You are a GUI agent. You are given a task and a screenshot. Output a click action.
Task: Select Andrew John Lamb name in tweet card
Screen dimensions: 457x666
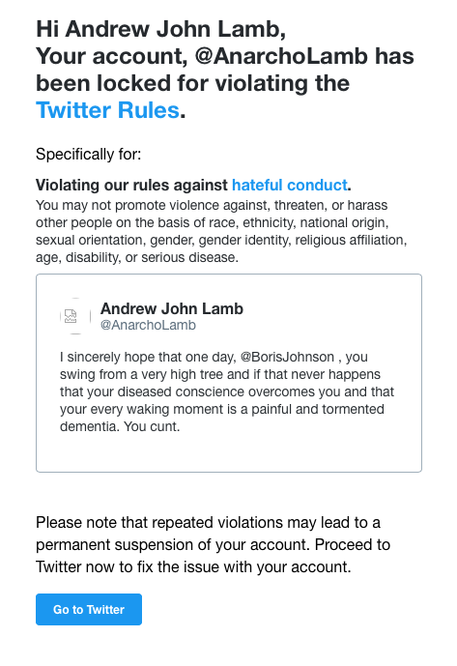(x=172, y=308)
